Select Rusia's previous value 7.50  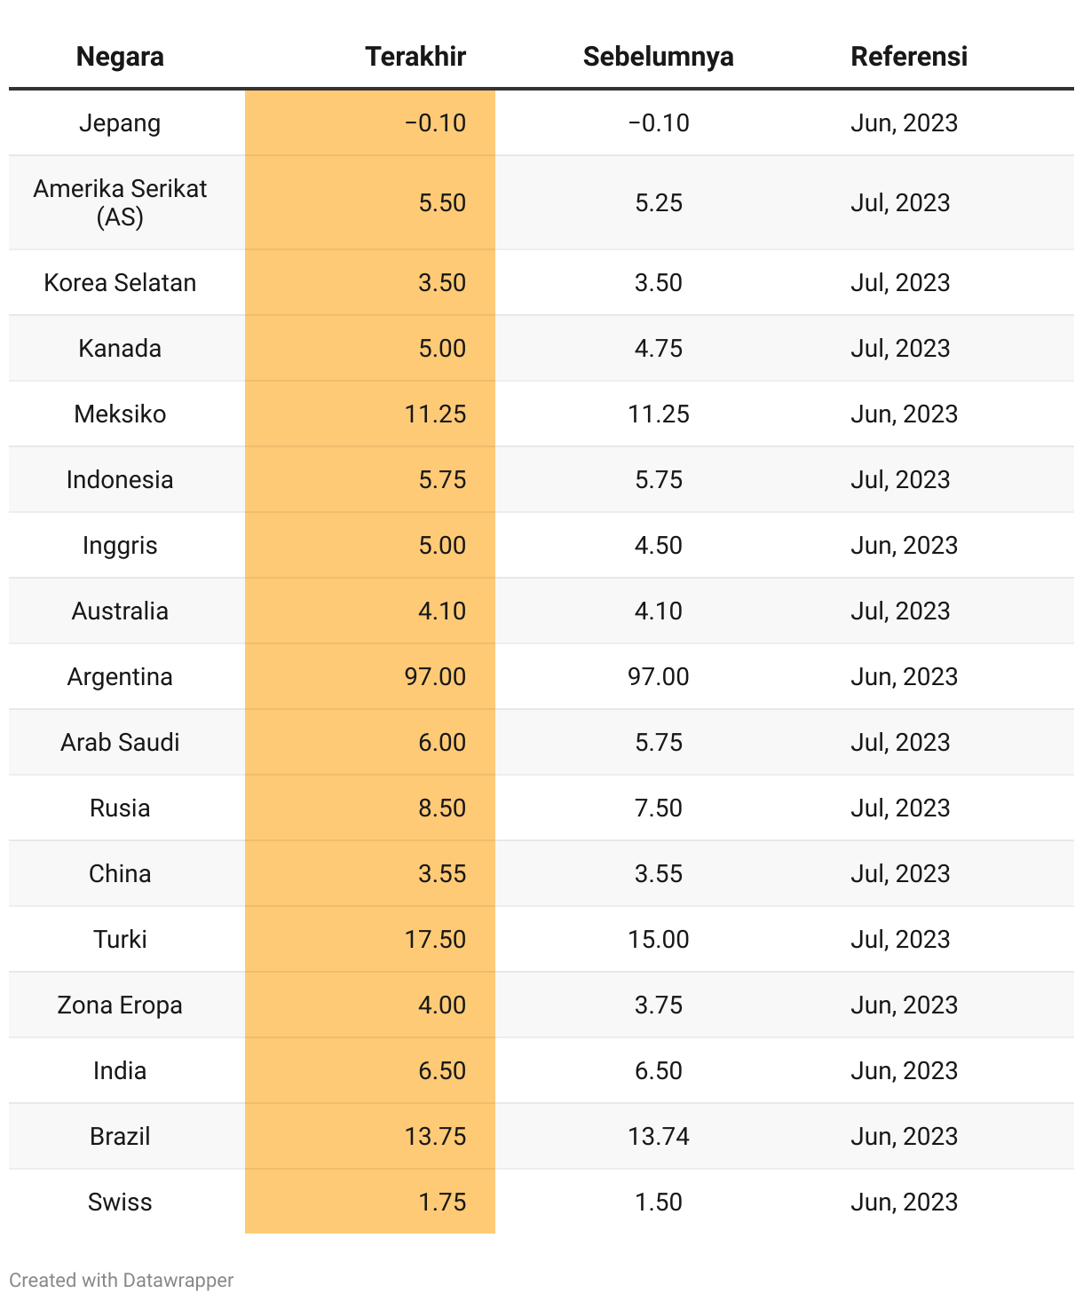[x=659, y=808]
